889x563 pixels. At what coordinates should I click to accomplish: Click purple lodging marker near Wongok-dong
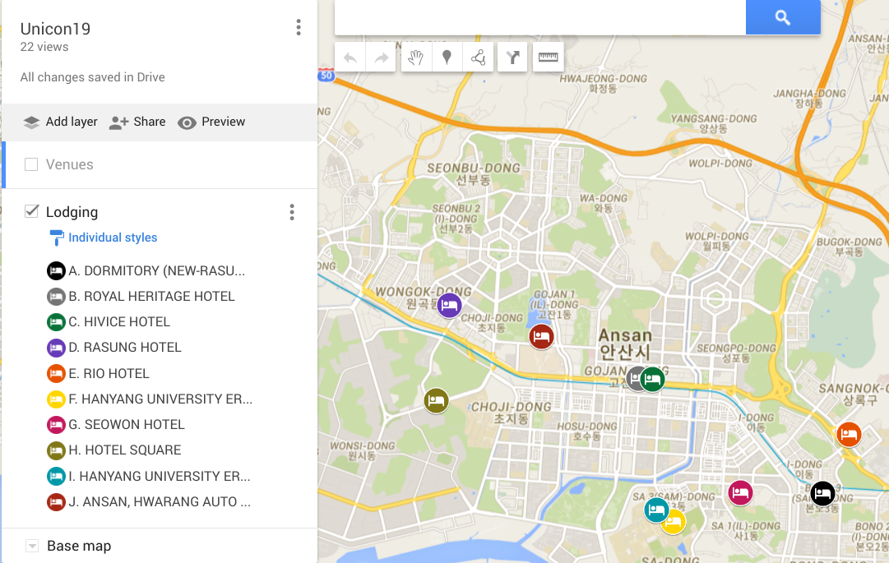point(449,305)
